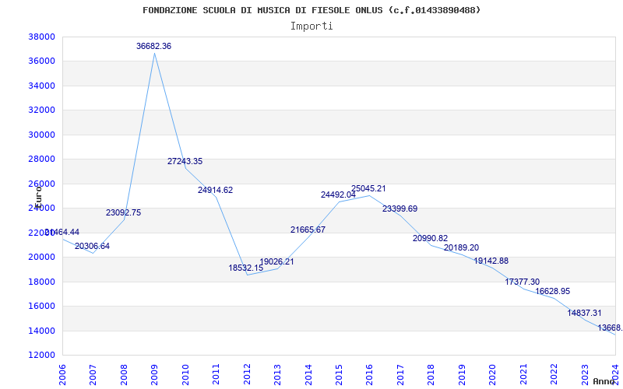Click data label 17377.30

pyautogui.click(x=522, y=282)
